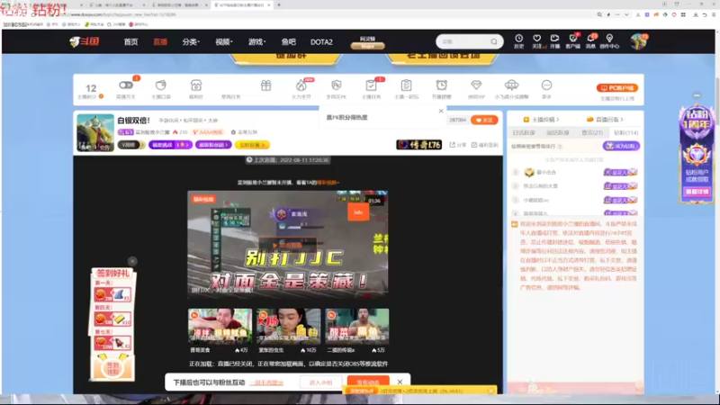Click the search magnifier icon
The image size is (720, 405).
493,41
